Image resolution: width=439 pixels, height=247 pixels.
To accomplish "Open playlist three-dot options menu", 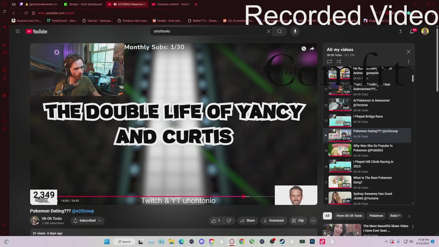I will click(408, 61).
